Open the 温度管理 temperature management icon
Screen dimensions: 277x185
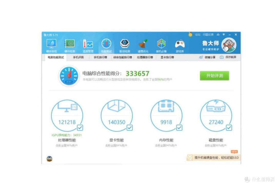pyautogui.click(x=88, y=44)
